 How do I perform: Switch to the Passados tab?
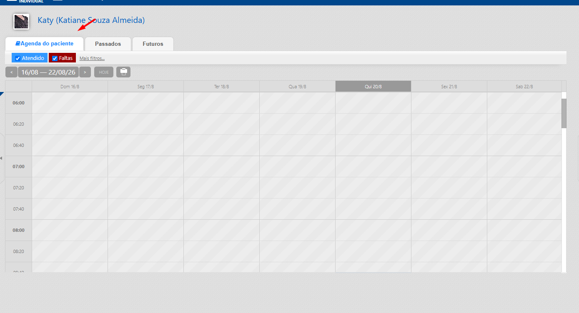pos(108,44)
